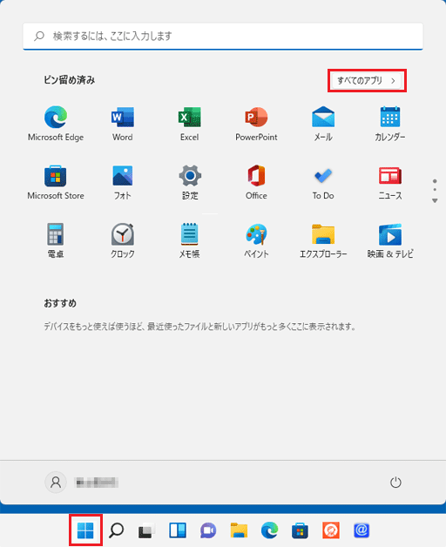Open the メール app

point(323,124)
